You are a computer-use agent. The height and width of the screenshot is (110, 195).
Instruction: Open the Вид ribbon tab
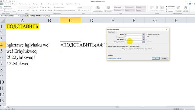[x=62, y=4]
